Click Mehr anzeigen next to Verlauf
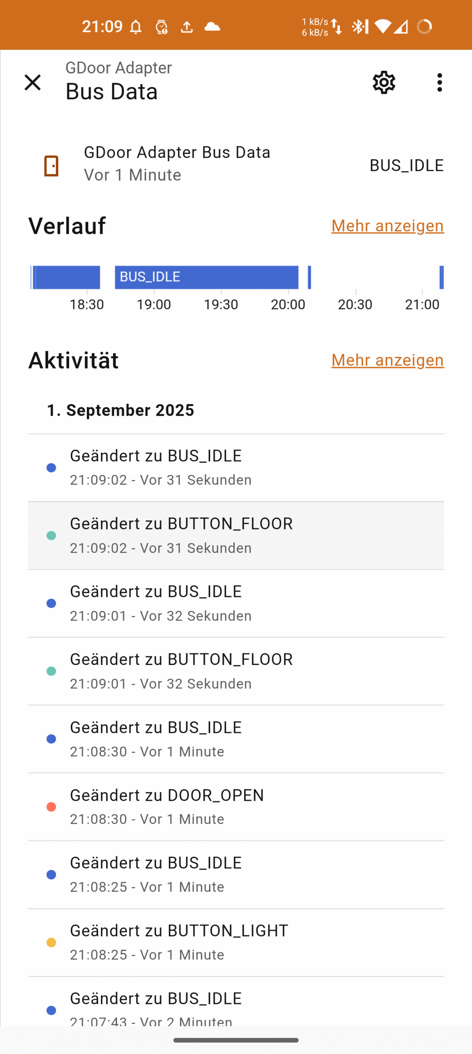Screen dimensions: 472x1054 [388, 226]
